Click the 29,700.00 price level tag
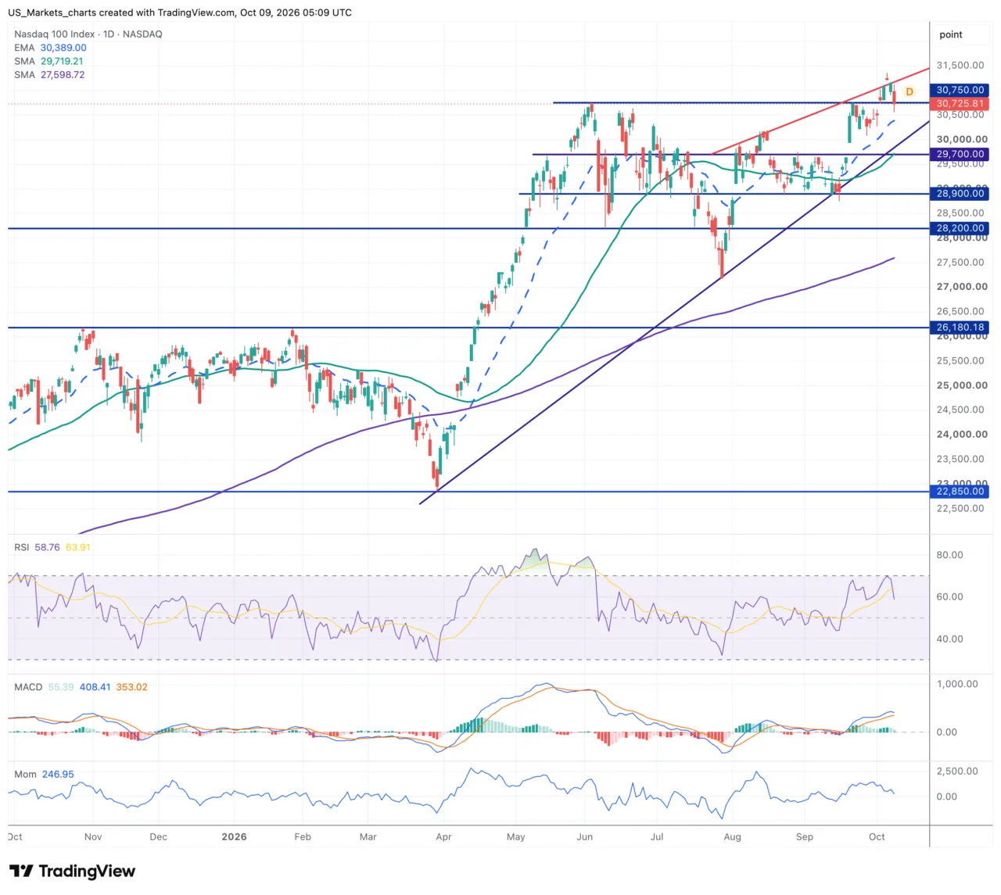The height and width of the screenshot is (895, 1001). coord(960,155)
